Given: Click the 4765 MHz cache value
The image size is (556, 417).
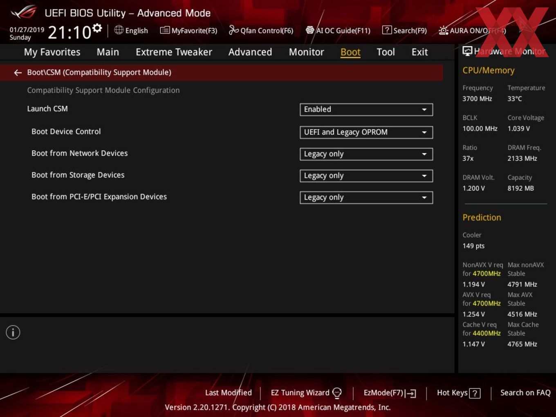Looking at the screenshot, I should tap(522, 344).
